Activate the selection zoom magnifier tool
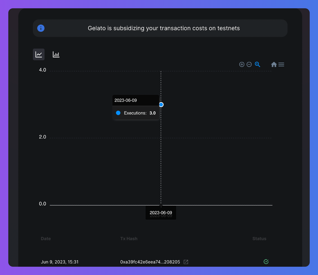The height and width of the screenshot is (275, 318). click(x=257, y=64)
